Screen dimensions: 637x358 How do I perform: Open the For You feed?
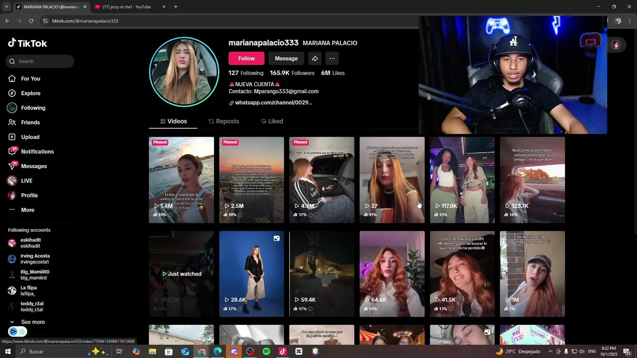point(24,79)
